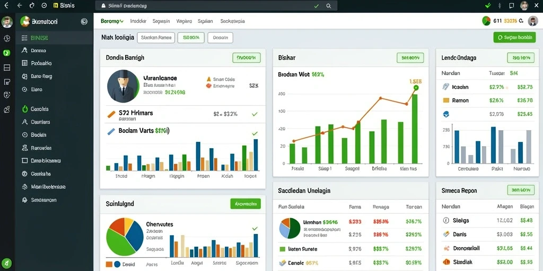This screenshot has width=543, height=271.
Task: Click the search magnifier in address bar
Action: pyautogui.click(x=329, y=6)
